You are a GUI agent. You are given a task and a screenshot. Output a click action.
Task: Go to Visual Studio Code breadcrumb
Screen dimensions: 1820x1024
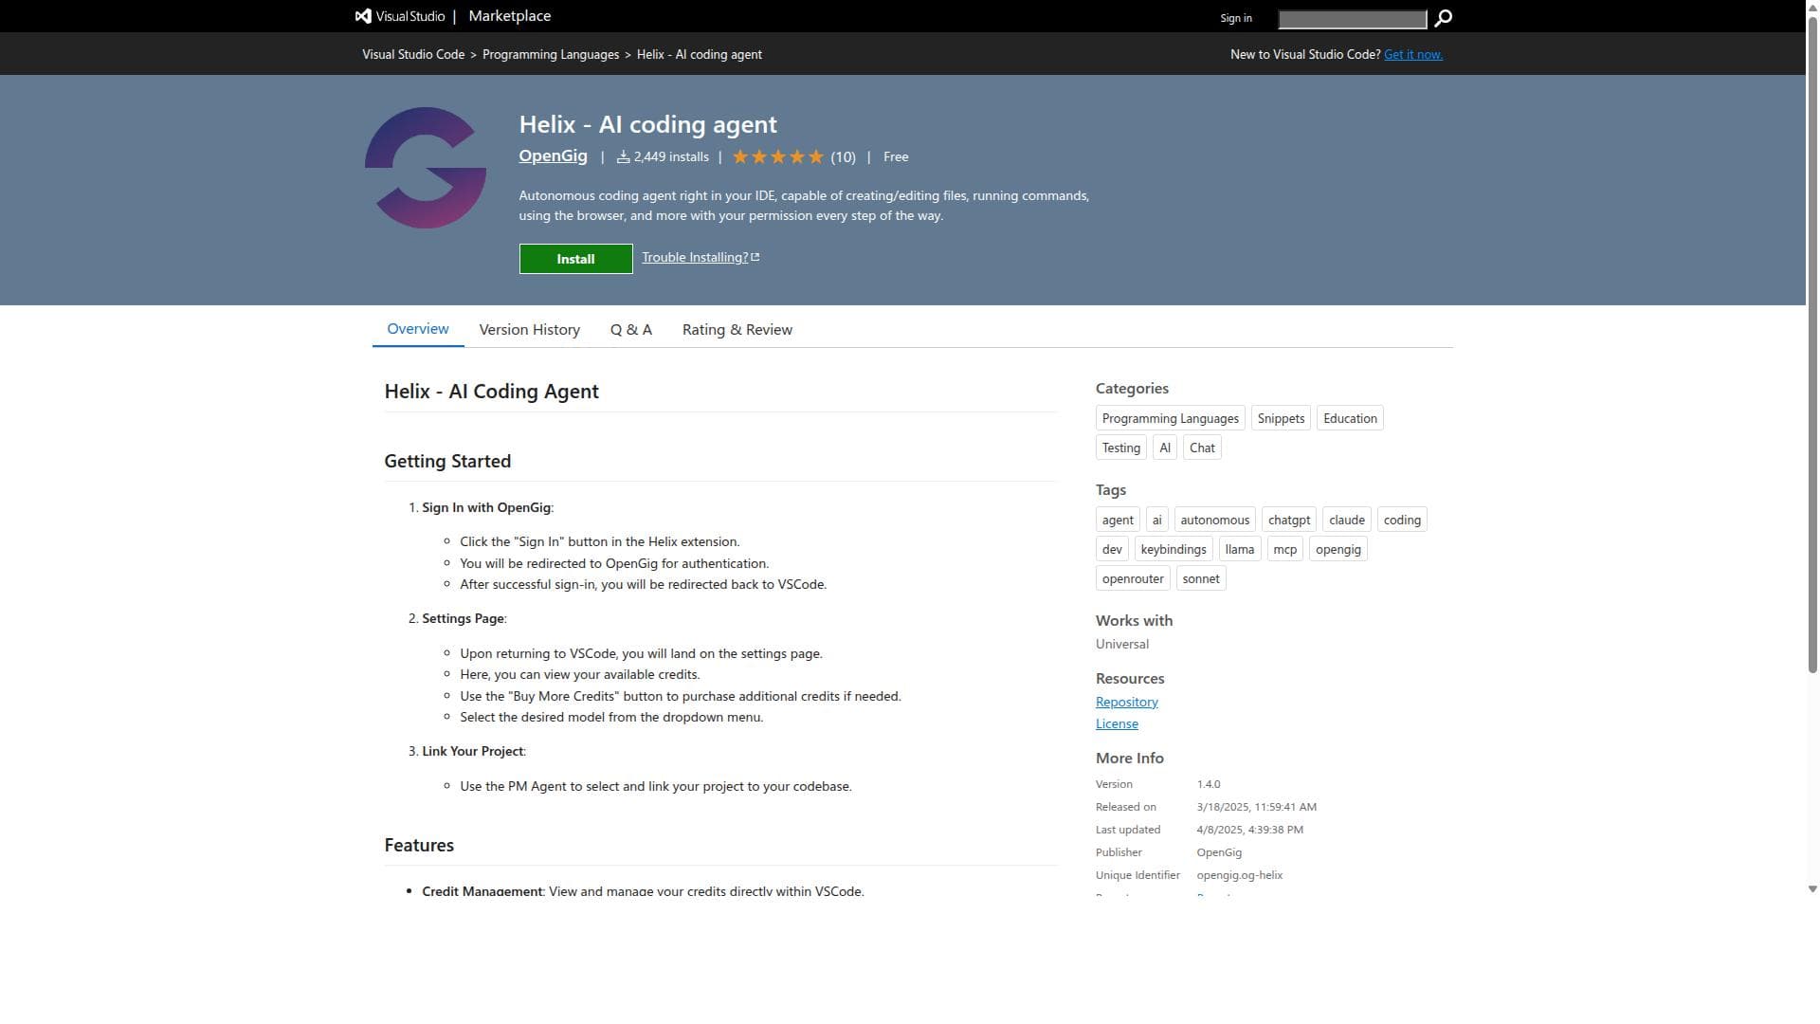click(413, 54)
